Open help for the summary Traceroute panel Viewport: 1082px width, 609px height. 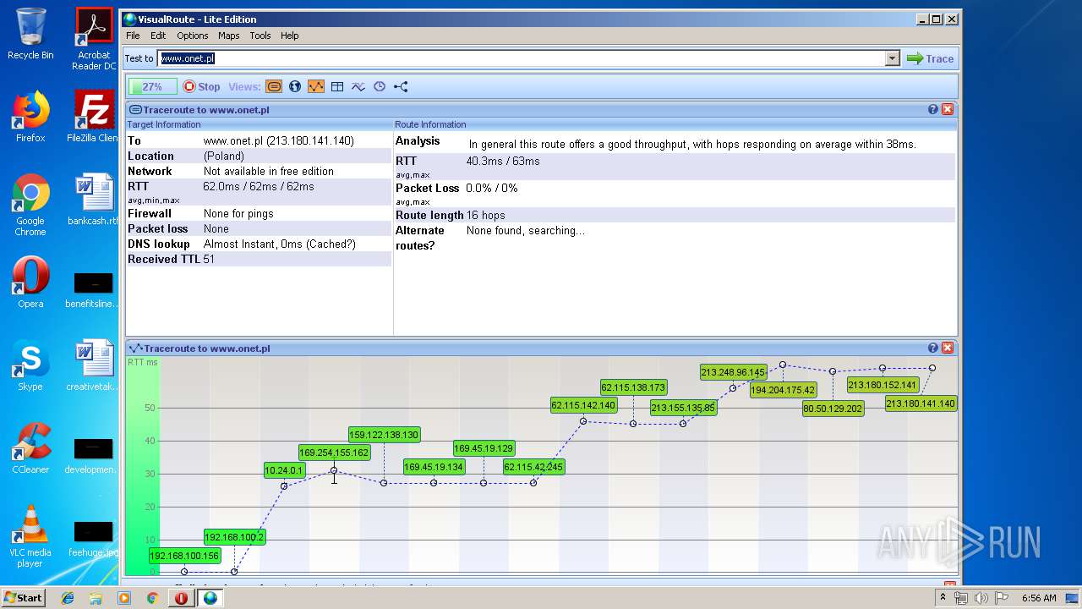[933, 109]
